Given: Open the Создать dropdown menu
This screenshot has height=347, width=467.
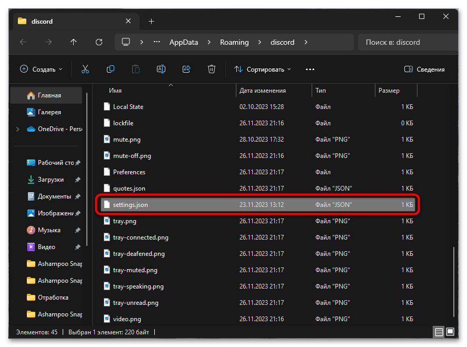Looking at the screenshot, I should 41,69.
